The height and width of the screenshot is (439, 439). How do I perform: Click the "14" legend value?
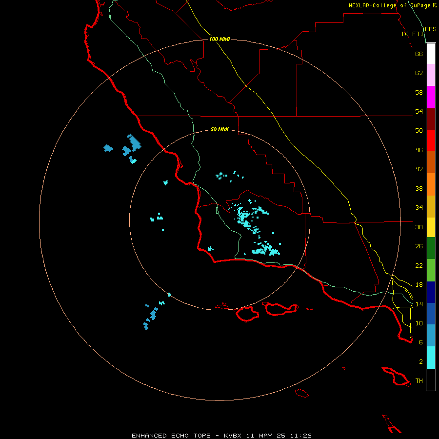419,304
